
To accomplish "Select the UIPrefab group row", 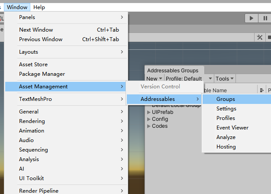I will [x=173, y=112].
